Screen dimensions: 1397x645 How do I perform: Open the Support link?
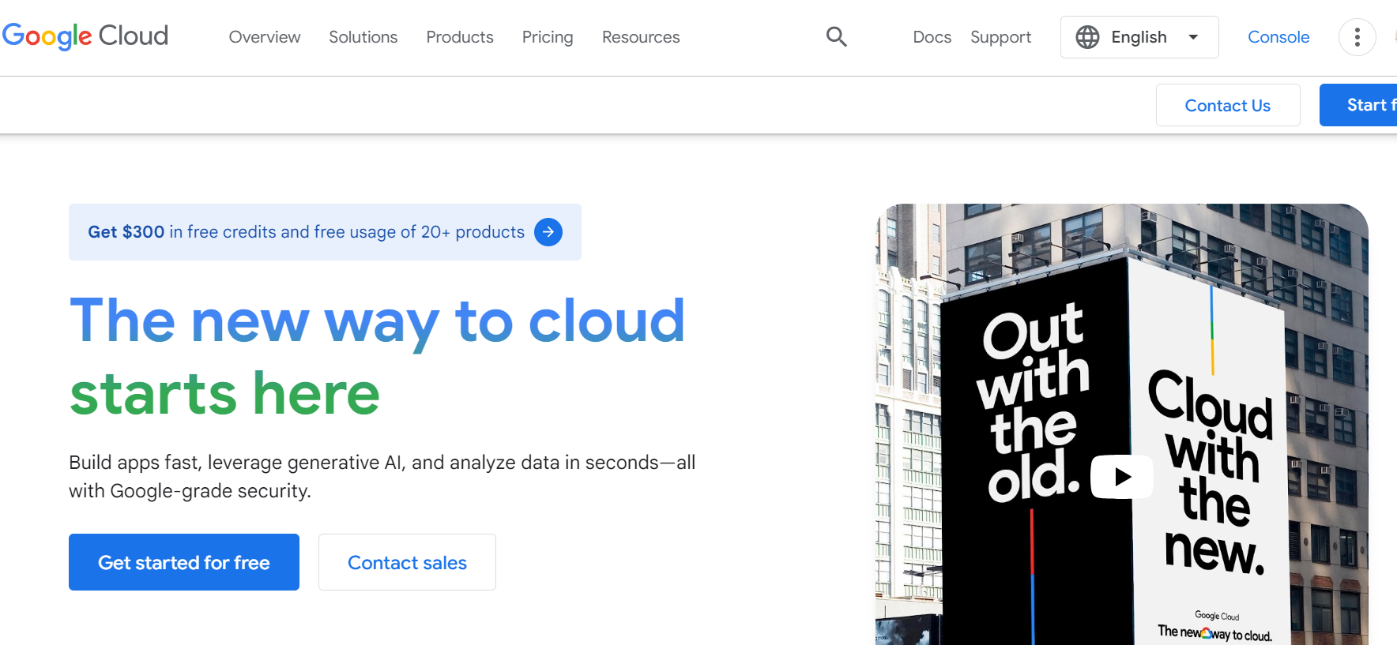click(1000, 37)
